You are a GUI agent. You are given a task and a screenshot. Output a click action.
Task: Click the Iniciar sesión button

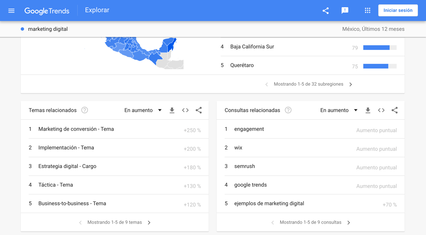click(x=398, y=10)
